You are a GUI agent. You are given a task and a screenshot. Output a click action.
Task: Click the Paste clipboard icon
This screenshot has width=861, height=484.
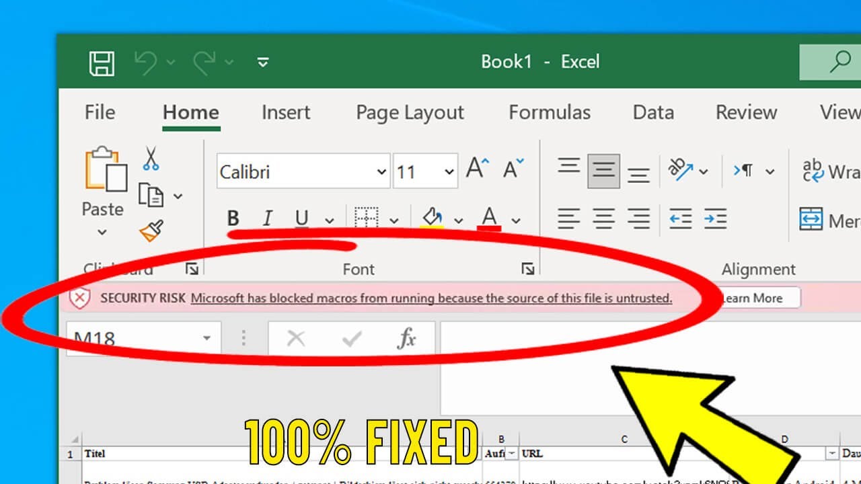[x=106, y=169]
